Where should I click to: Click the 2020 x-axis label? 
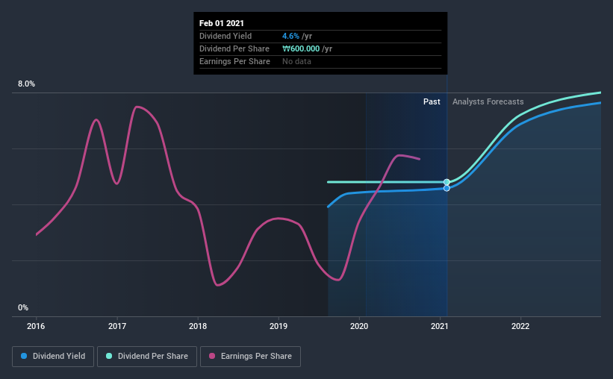[x=359, y=326]
